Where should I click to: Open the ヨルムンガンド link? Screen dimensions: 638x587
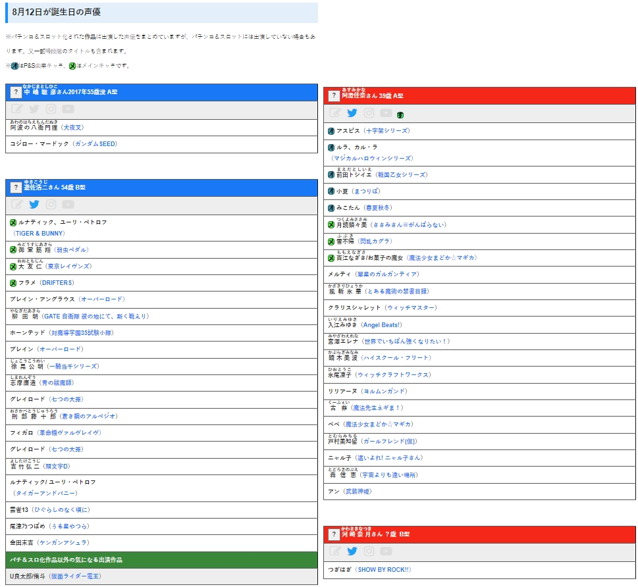click(385, 392)
